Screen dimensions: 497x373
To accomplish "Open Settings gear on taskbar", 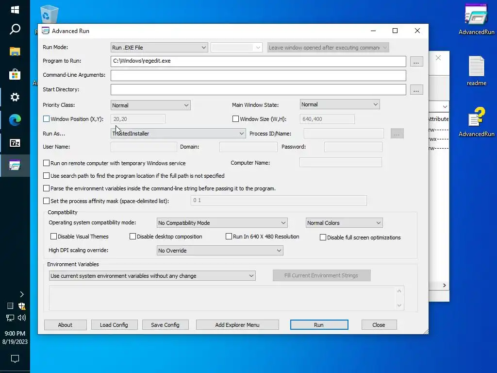I will [x=15, y=97].
